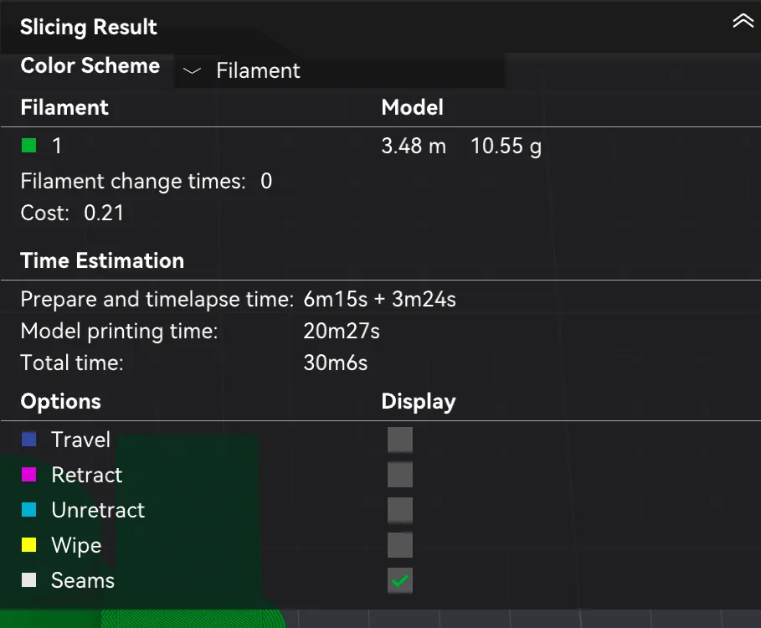Click Total time value 30m6s

[336, 363]
